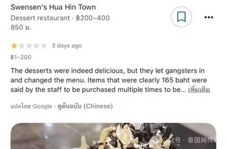
Task: Click the Dessert restaurant category text
Action: pyautogui.click(x=40, y=18)
